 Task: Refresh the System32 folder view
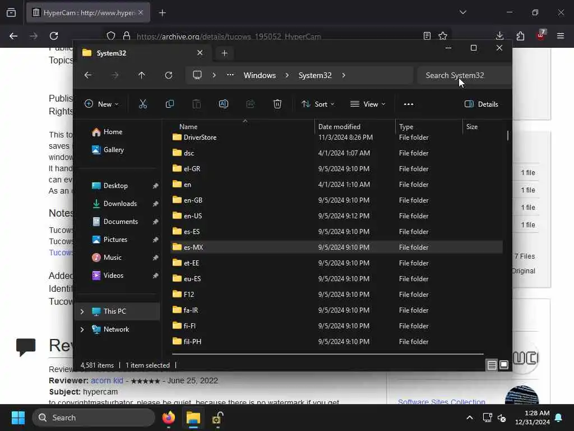click(x=169, y=75)
